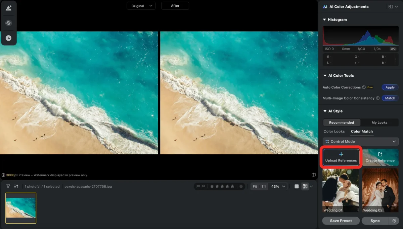Set the color label circle after stars
Image resolution: width=403 pixels, height=229 pixels.
click(241, 186)
